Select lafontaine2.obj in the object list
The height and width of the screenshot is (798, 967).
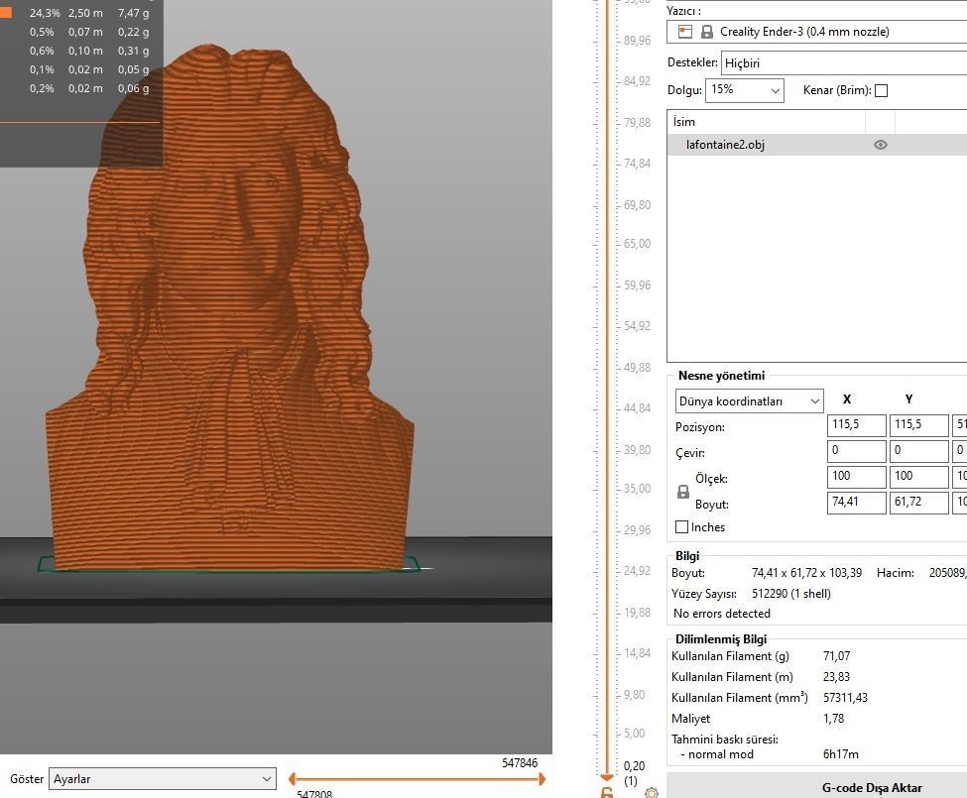816,145
